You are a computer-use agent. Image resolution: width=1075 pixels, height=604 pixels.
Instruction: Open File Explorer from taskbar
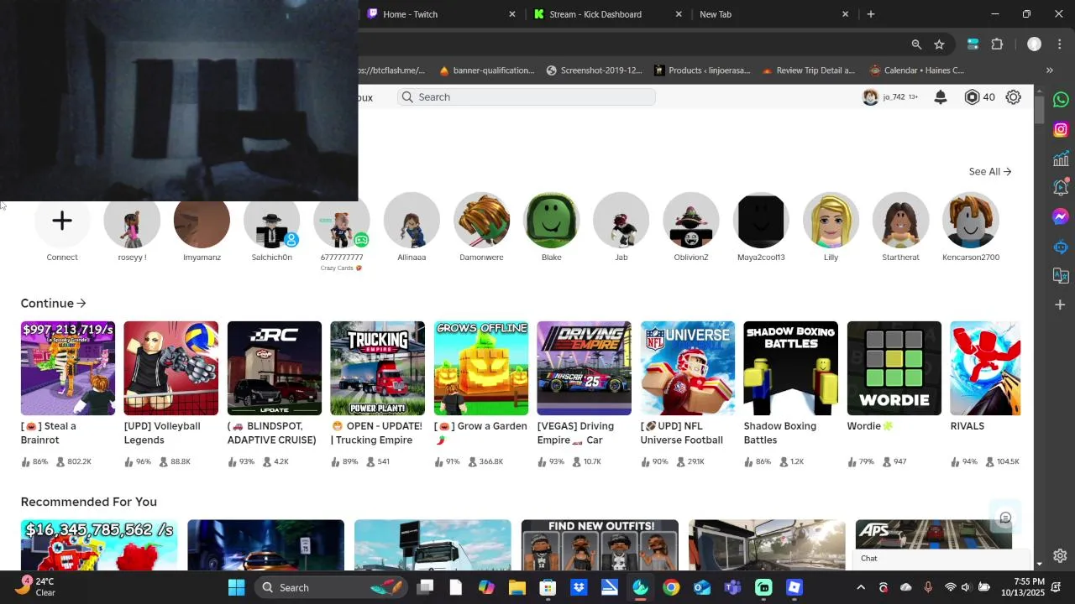tap(517, 587)
